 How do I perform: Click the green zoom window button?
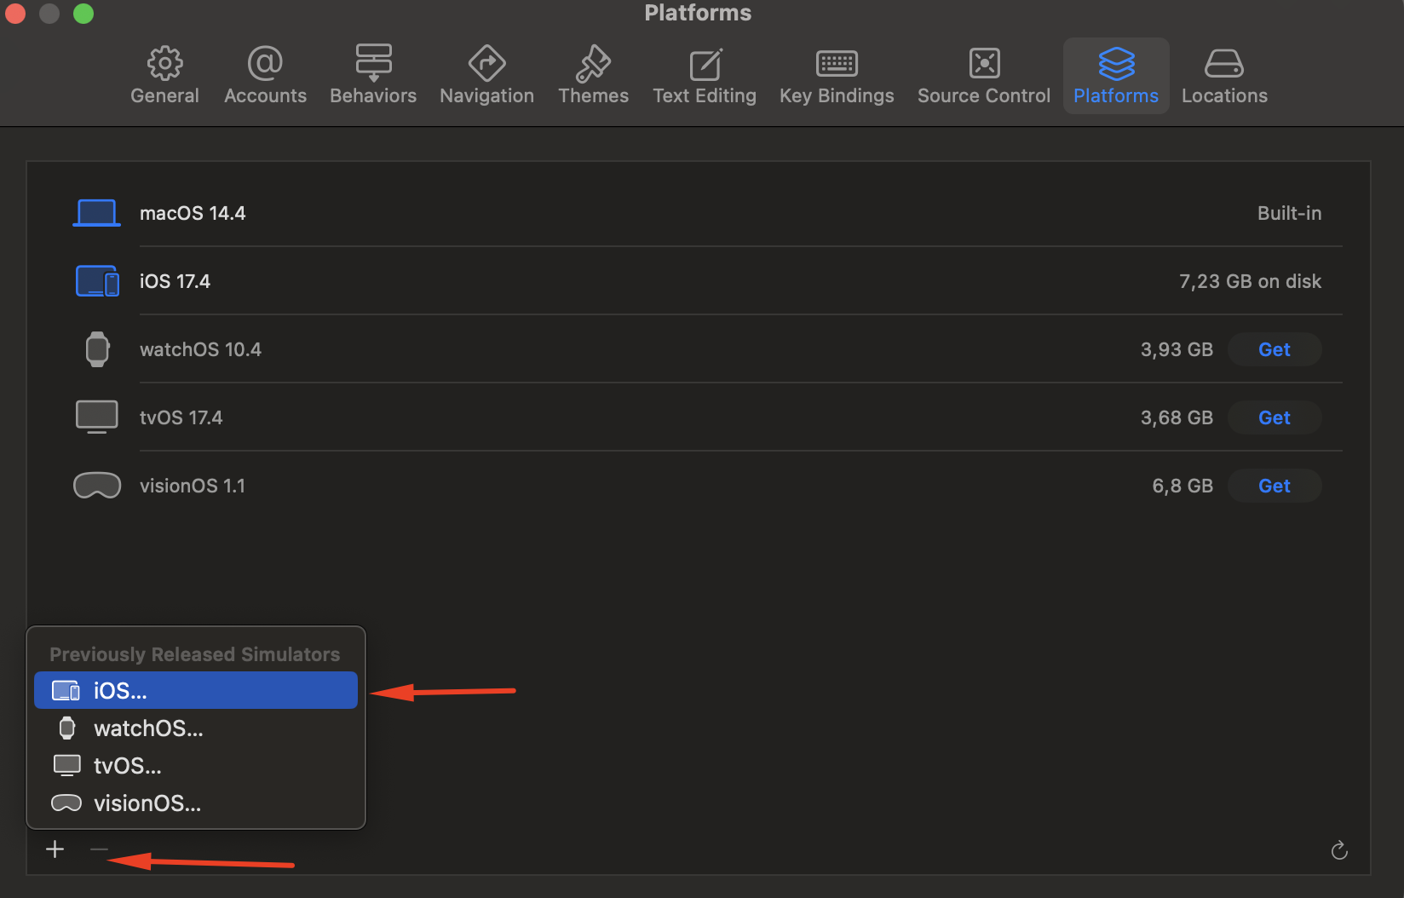pos(83,13)
